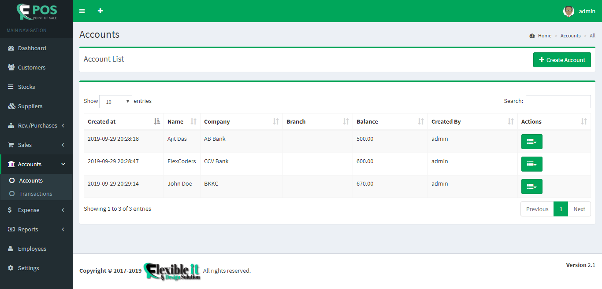
Task: Open actions for the Ajit Das account row
Action: (531, 141)
